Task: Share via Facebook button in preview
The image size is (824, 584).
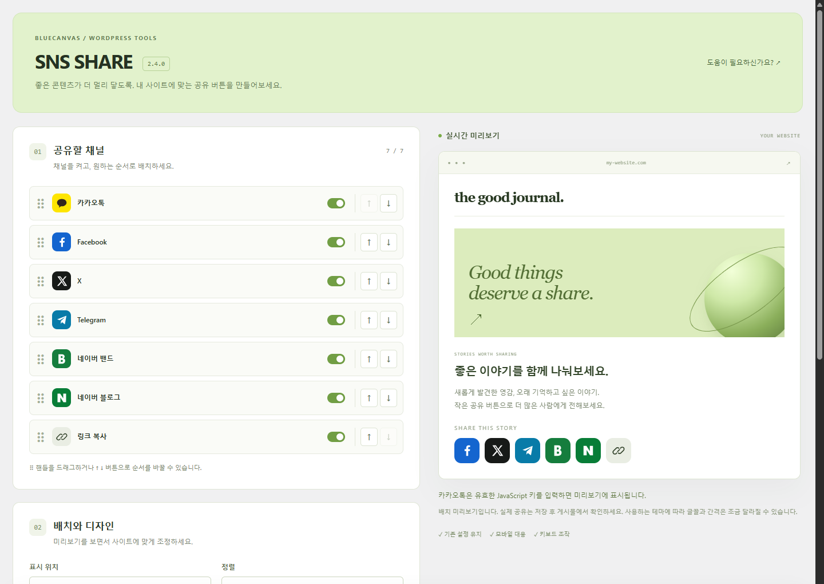Action: point(467,451)
